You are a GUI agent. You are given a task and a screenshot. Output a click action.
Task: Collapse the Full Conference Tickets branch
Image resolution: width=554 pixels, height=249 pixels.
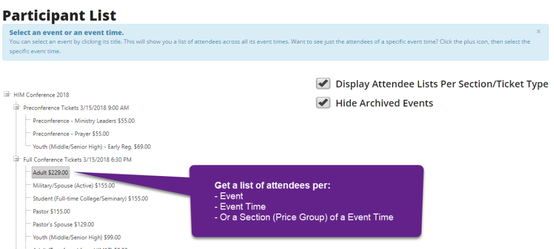tap(17, 159)
